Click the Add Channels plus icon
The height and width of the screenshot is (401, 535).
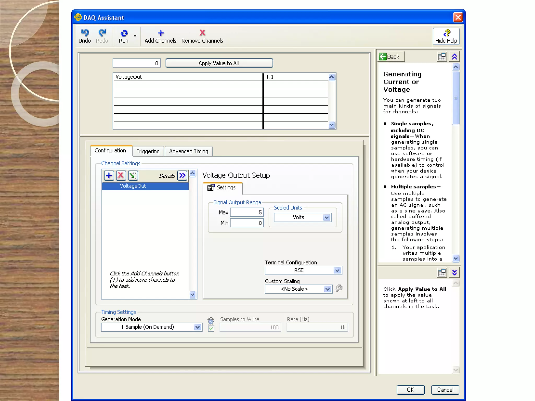[161, 33]
